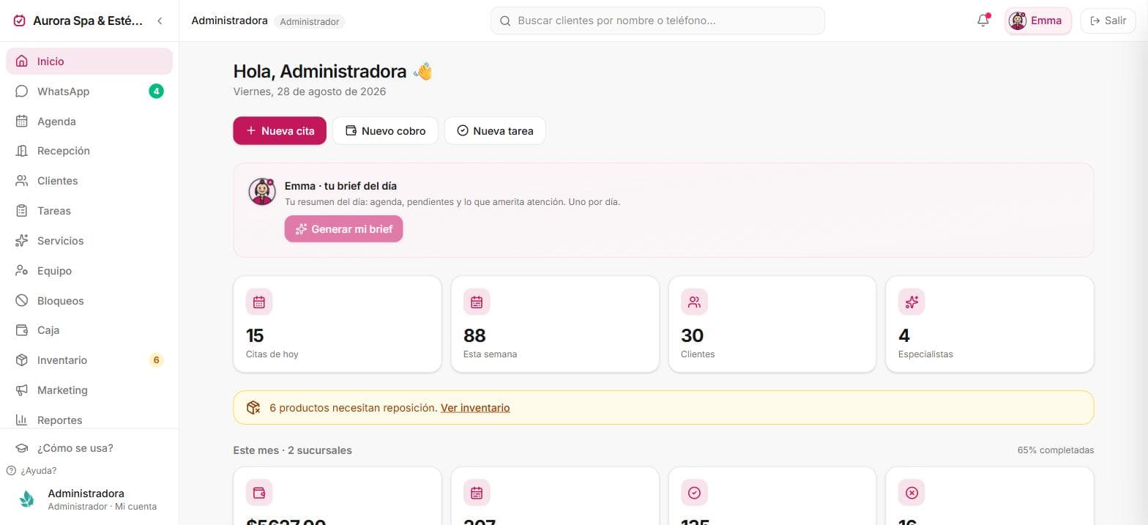
Task: Open the Agenda calendar section
Action: pyautogui.click(x=89, y=122)
